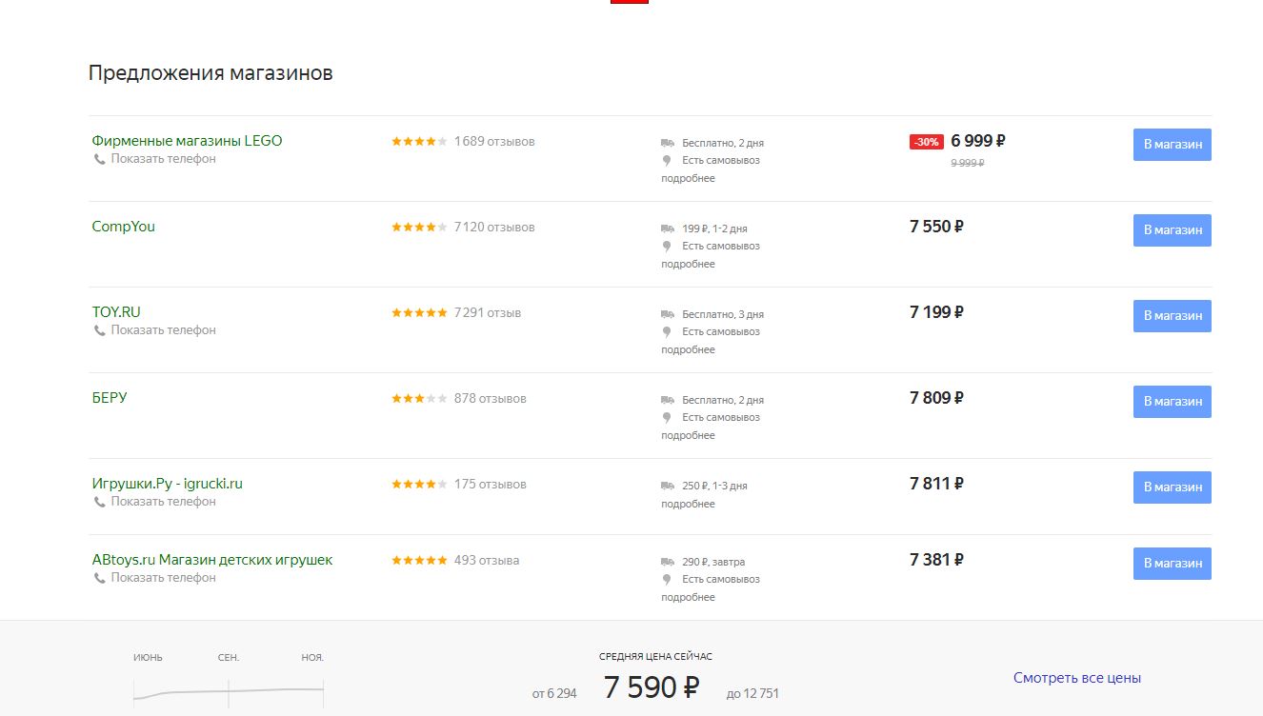
Task: Click pickup pin icon in БЕРУ row
Action: (x=667, y=417)
